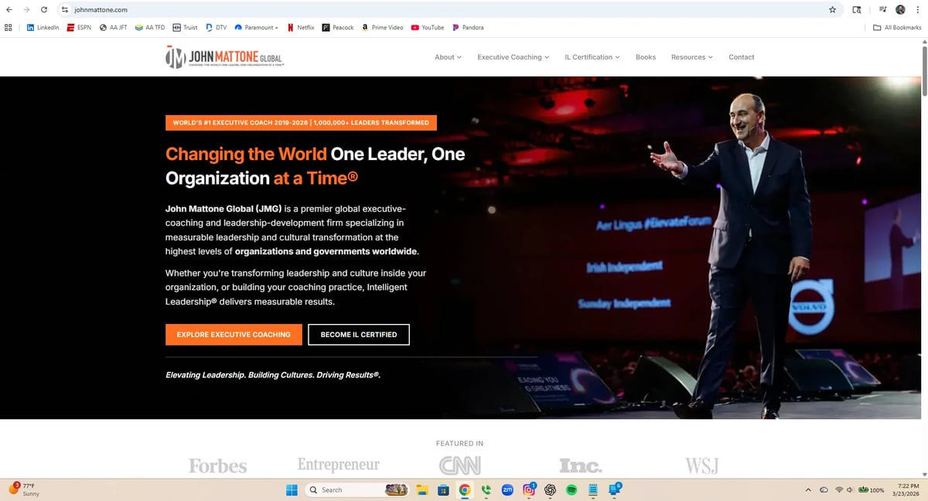
Task: Expand the About navigation dropdown
Action: coord(447,56)
